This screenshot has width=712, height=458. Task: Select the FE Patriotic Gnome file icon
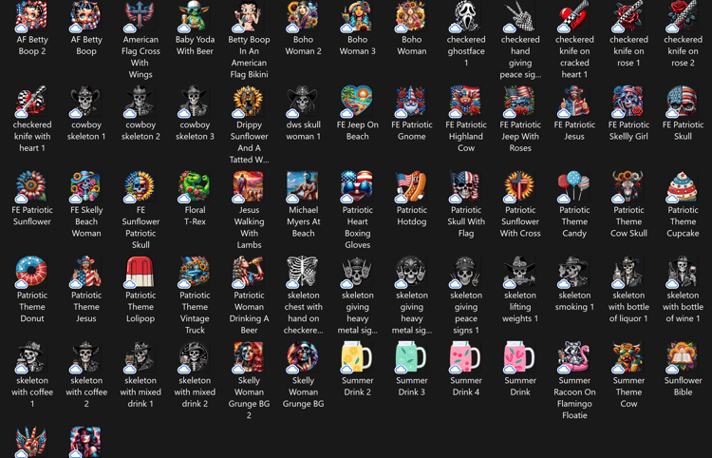[x=411, y=101]
